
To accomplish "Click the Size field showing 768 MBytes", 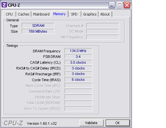I will 38,31.
